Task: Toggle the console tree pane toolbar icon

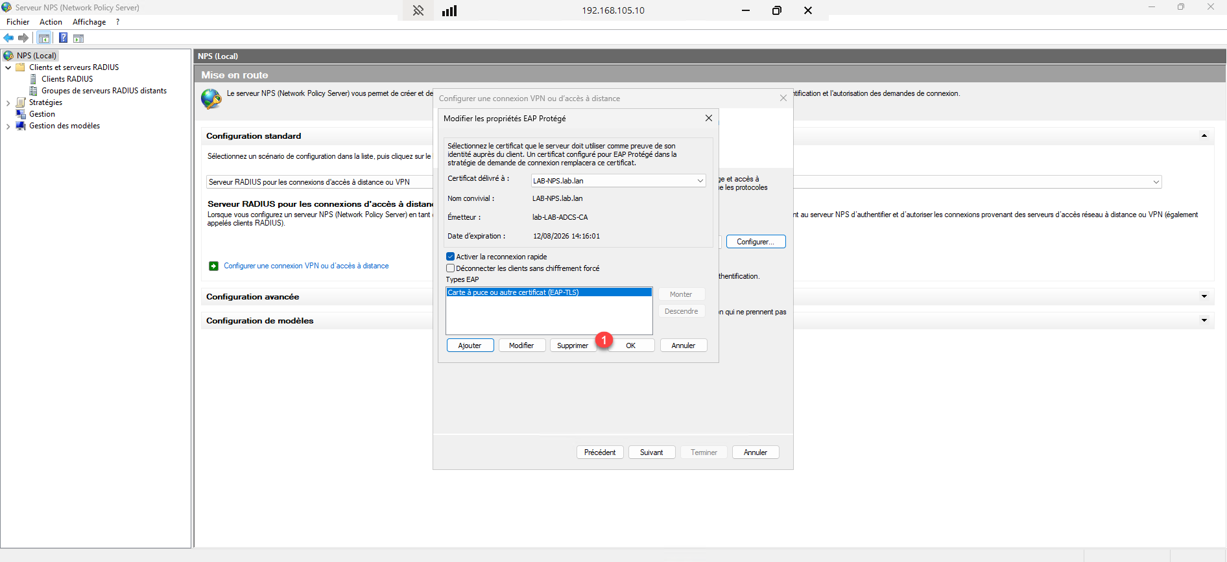Action: click(44, 38)
